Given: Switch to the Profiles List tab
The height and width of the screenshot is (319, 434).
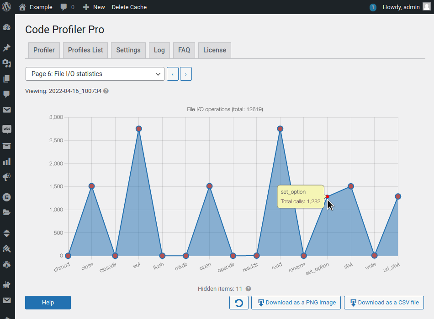Looking at the screenshot, I should (85, 50).
